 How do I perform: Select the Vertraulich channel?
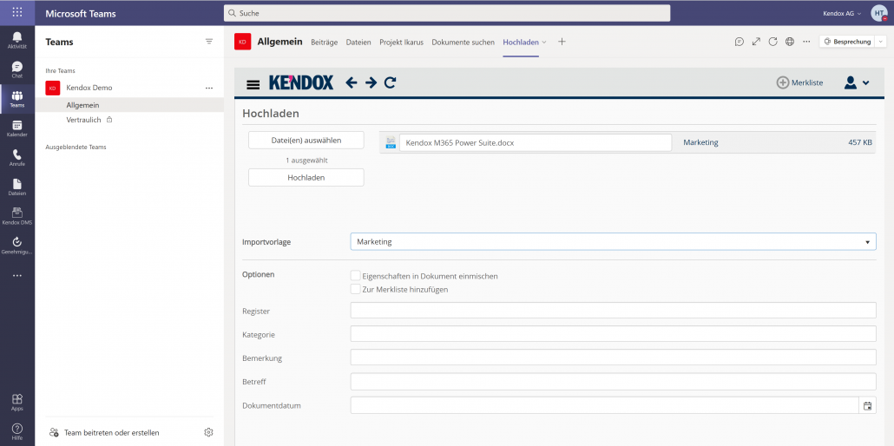pos(84,120)
